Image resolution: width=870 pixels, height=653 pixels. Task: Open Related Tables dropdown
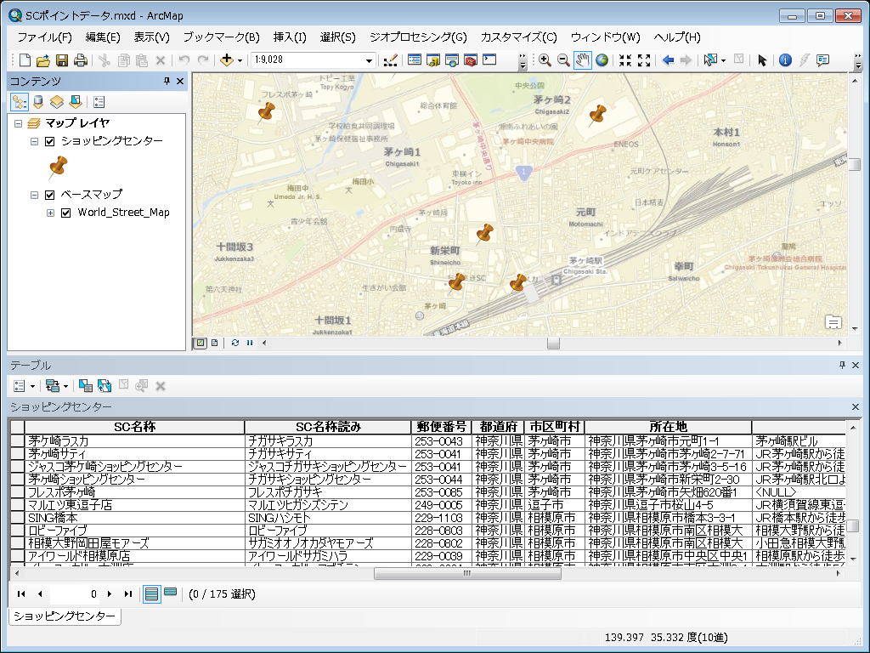click(57, 386)
